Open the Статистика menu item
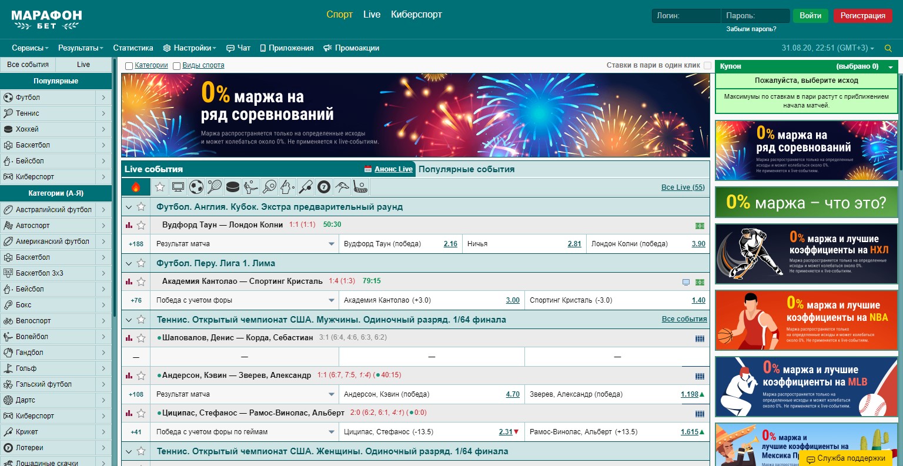 (133, 48)
